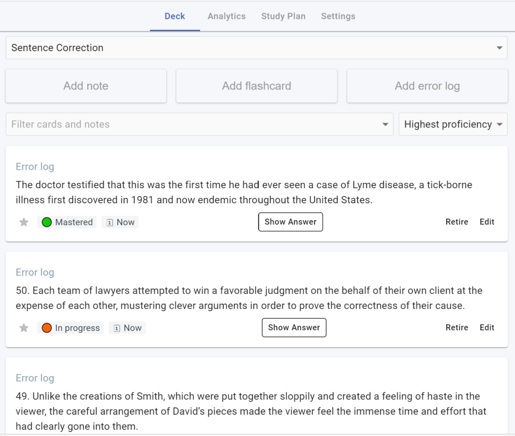This screenshot has width=515, height=436.
Task: Go to the Study Plan tab
Action: click(x=284, y=17)
